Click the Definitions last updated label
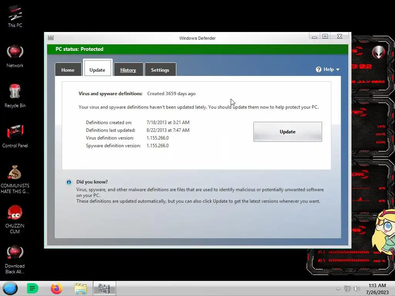This screenshot has height=296, width=395. (x=111, y=130)
